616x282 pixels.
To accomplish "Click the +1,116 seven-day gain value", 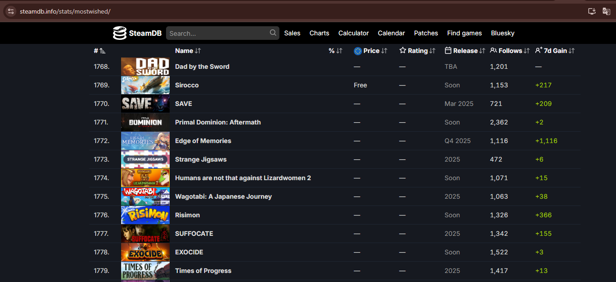I will tap(546, 141).
